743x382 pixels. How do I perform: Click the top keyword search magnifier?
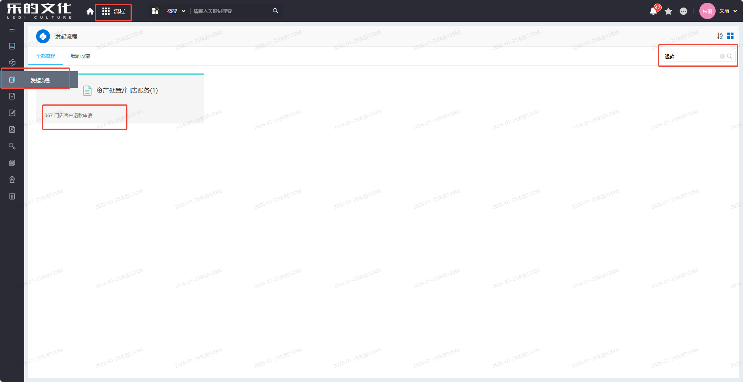click(275, 11)
